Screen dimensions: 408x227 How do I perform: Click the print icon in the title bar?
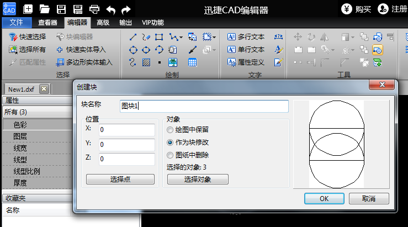[94, 9]
